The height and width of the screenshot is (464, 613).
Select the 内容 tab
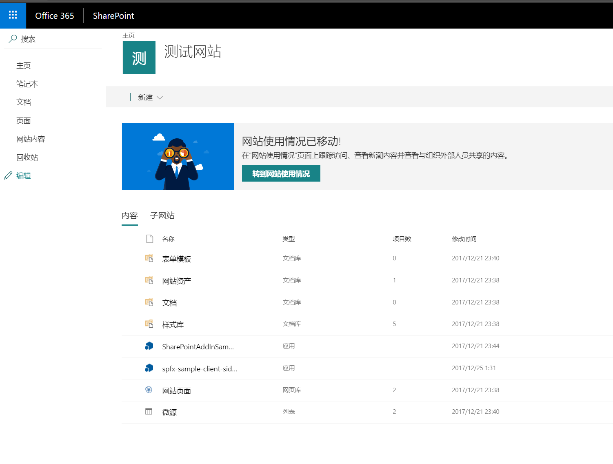[x=130, y=215]
